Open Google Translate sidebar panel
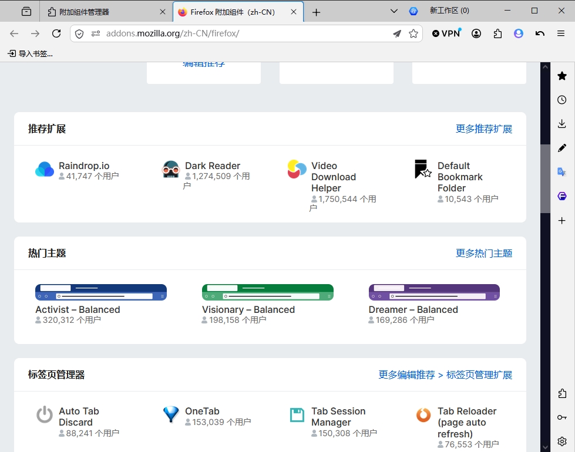Screen dimensions: 575x452 562,171
